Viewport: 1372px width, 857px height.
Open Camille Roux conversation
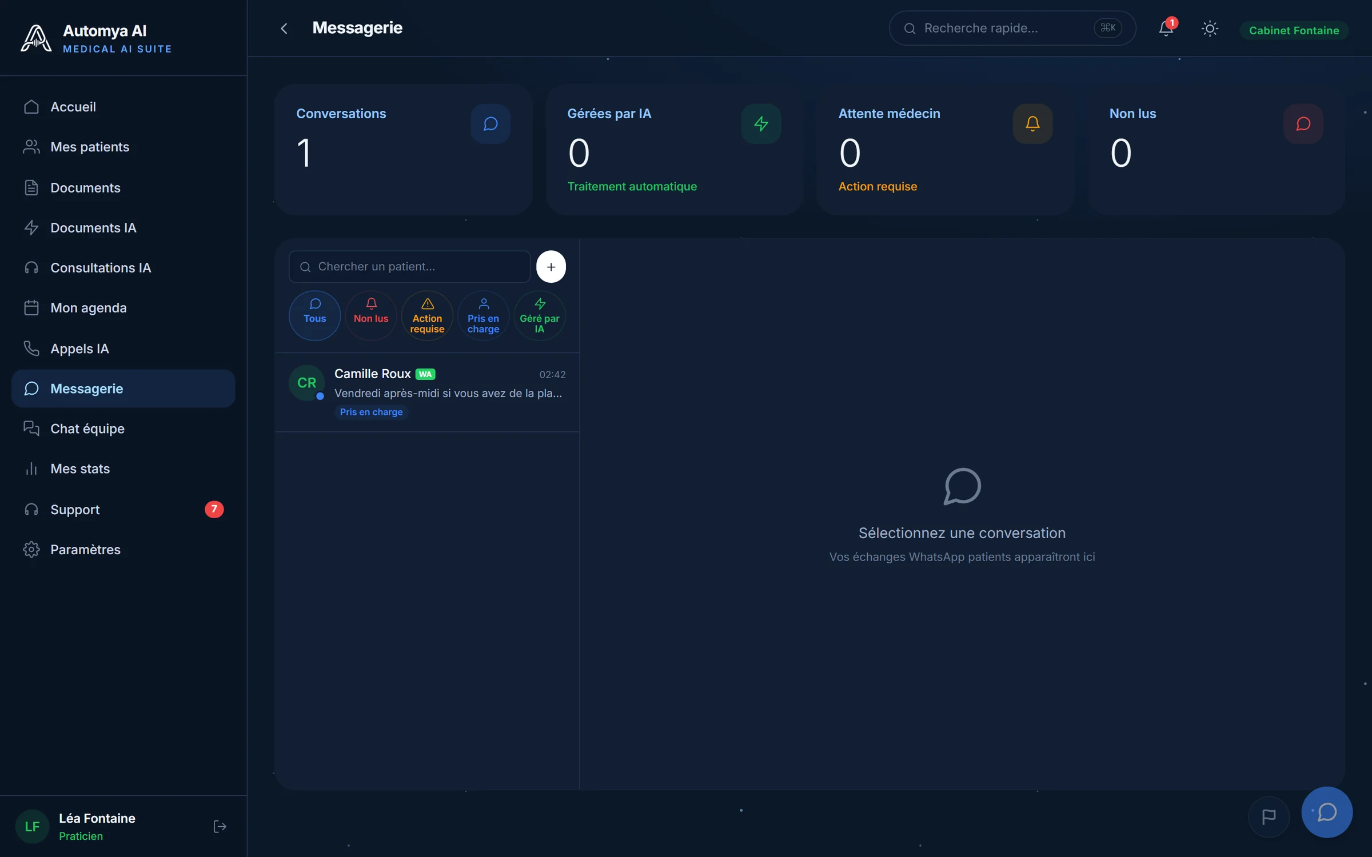[427, 393]
